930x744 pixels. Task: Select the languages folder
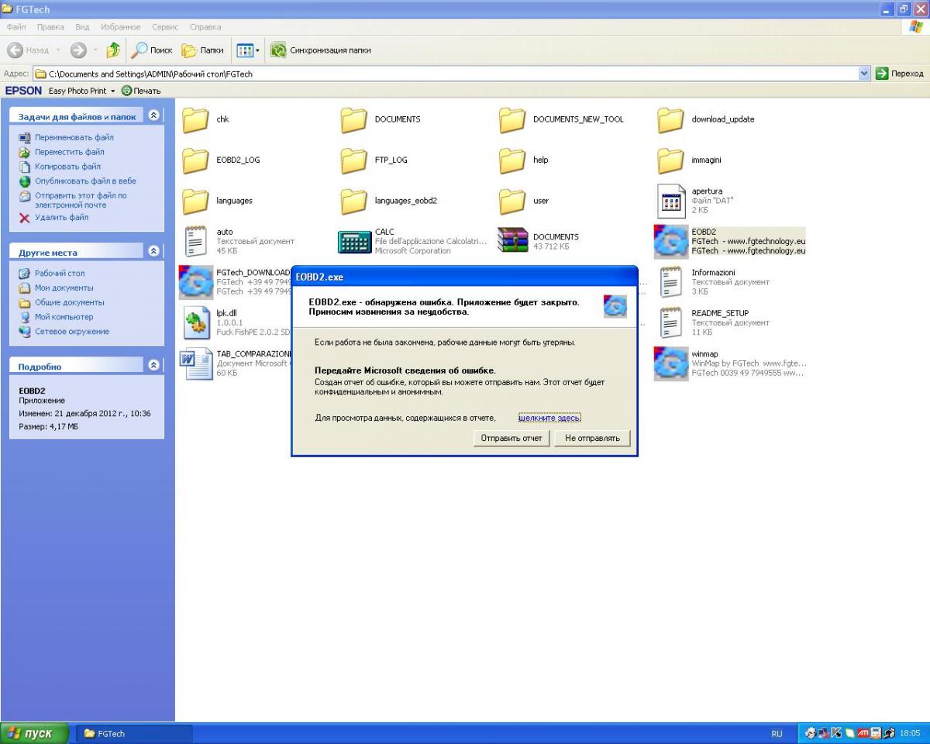[196, 201]
